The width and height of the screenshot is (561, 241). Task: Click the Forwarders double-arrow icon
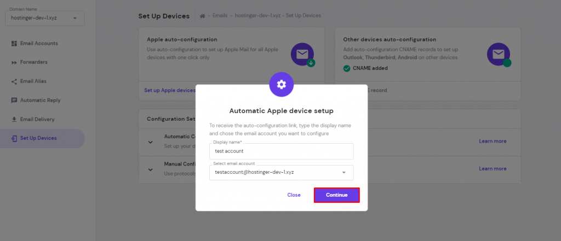(14, 62)
